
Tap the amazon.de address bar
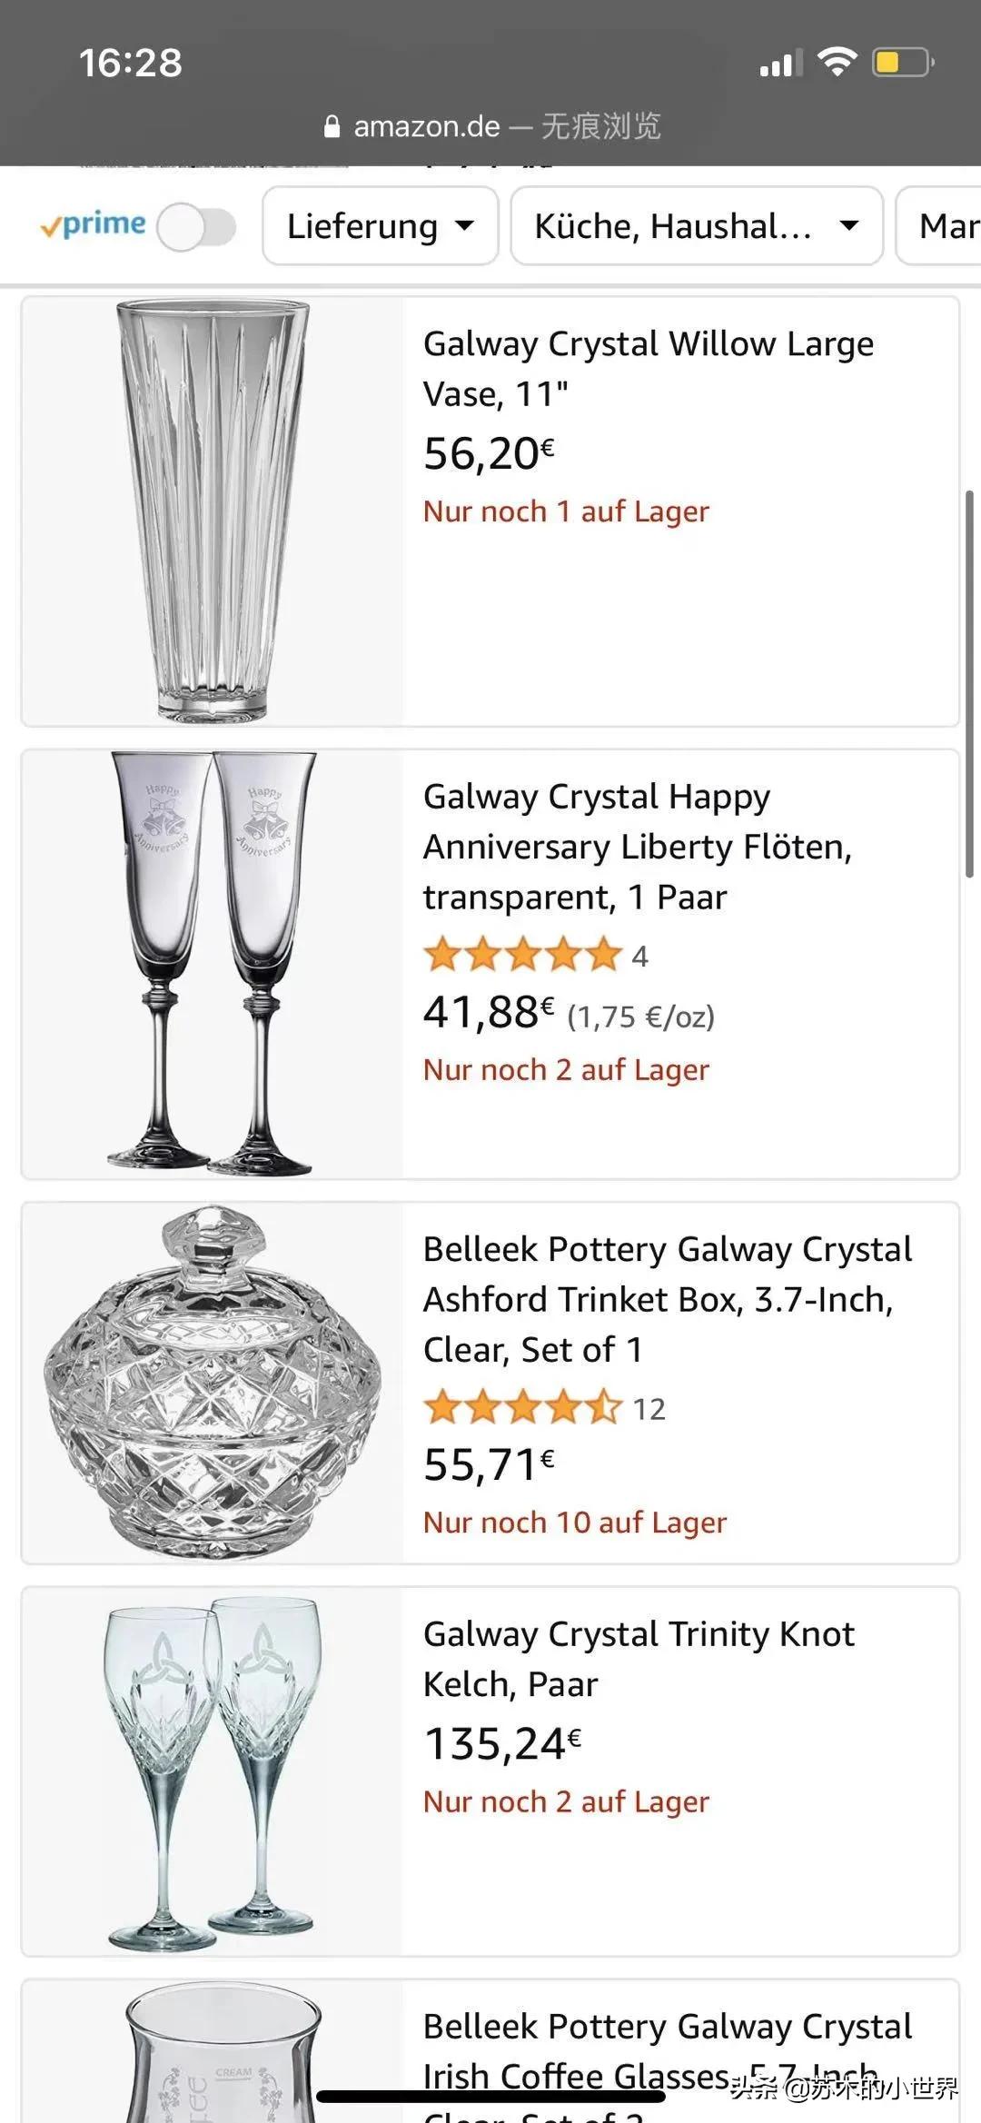[x=491, y=126]
